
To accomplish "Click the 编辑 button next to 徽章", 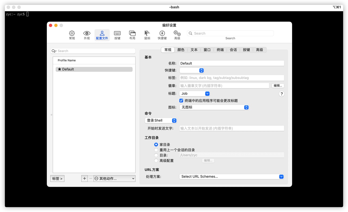I will pyautogui.click(x=277, y=85).
